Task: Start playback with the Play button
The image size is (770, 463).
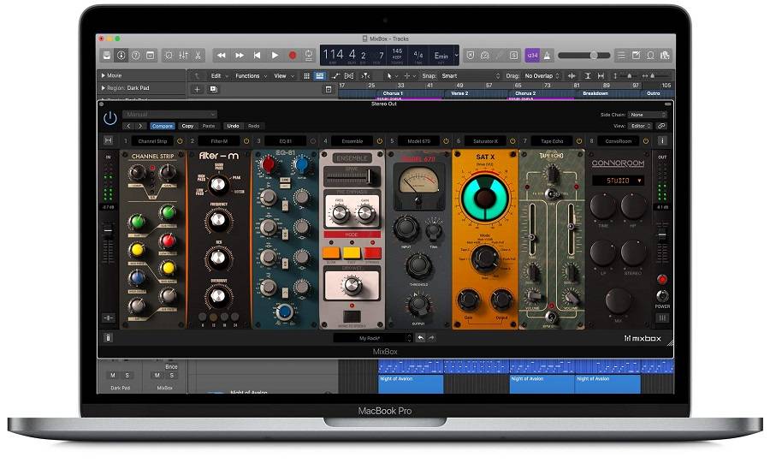Action: tap(275, 56)
